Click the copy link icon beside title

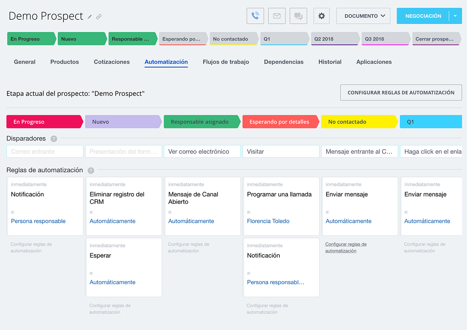click(99, 17)
